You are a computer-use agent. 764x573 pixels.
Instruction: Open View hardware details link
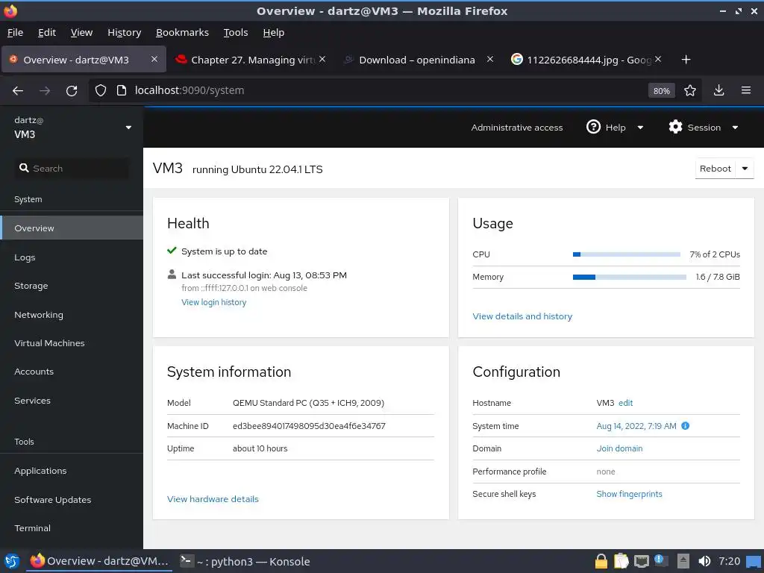213,499
